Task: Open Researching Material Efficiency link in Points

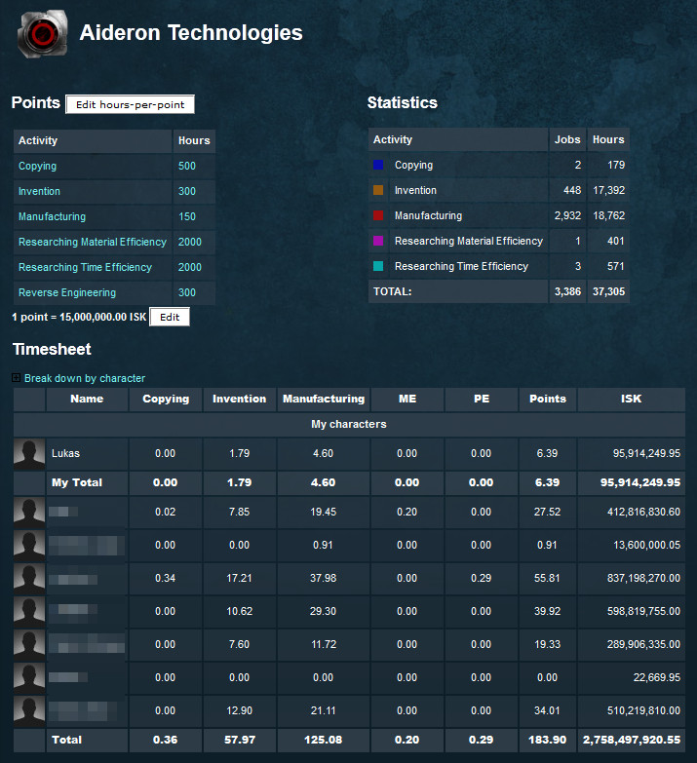Action: [93, 242]
